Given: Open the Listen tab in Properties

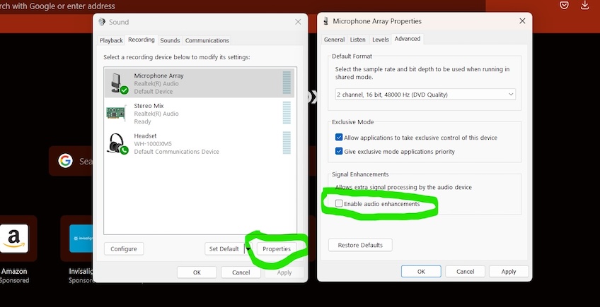Looking at the screenshot, I should [358, 40].
